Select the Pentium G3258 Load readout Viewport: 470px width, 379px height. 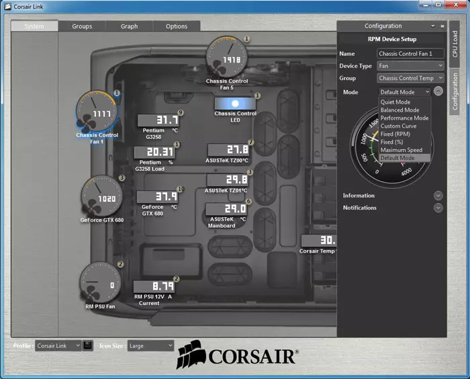click(x=154, y=152)
